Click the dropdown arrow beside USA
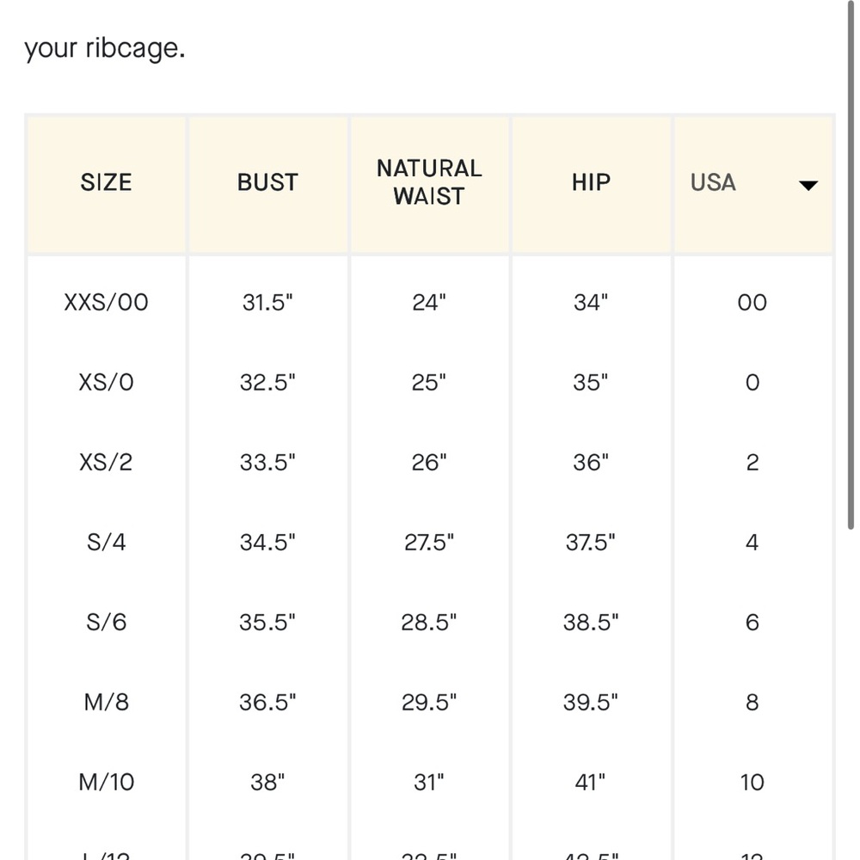Viewport: 860px width, 860px height. [x=808, y=186]
